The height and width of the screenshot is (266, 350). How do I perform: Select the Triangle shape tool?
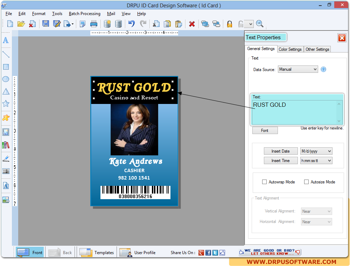pos(6,91)
